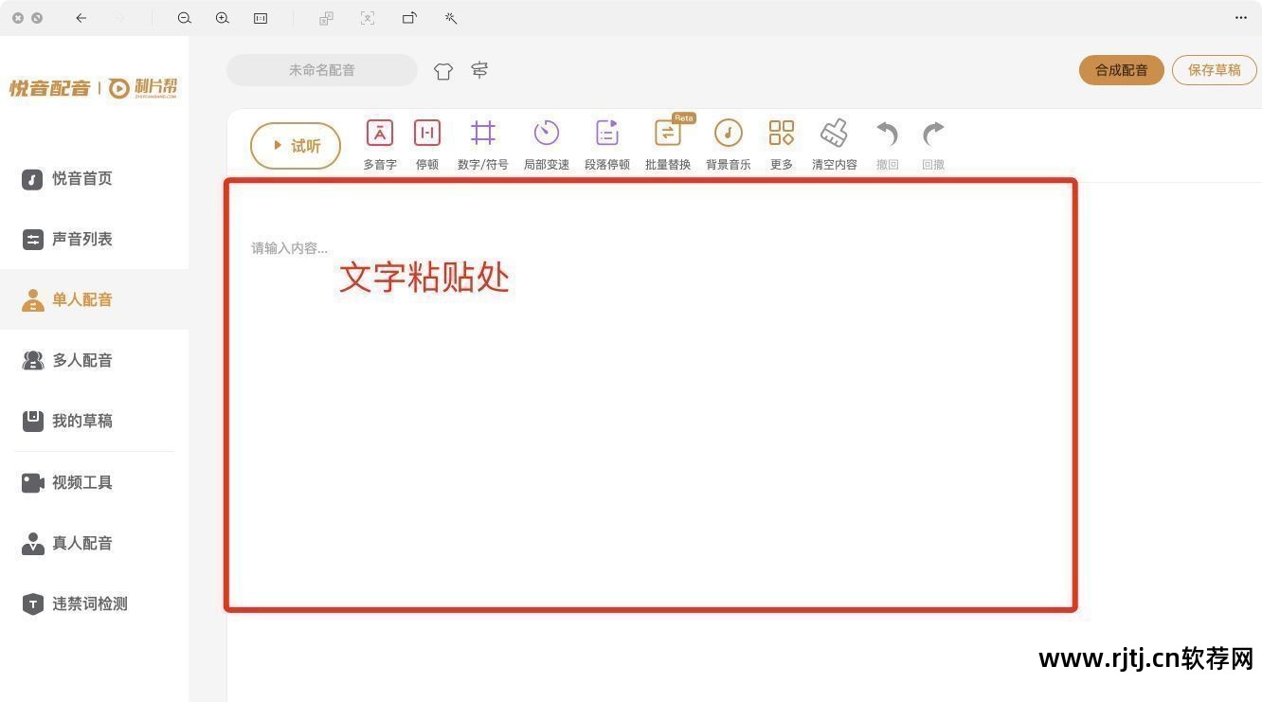1262x702 pixels.
Task: Click the 制片帮 logo
Action: [x=142, y=88]
